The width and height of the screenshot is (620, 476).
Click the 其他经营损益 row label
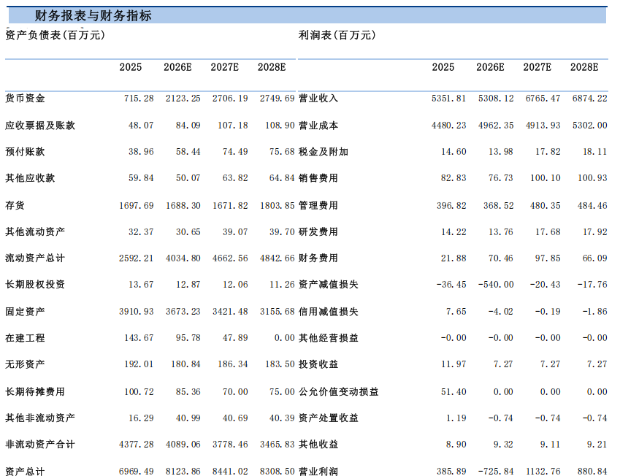(328, 338)
